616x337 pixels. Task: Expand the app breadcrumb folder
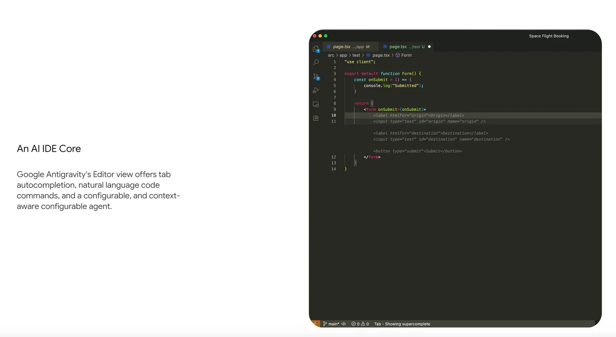[x=343, y=55]
